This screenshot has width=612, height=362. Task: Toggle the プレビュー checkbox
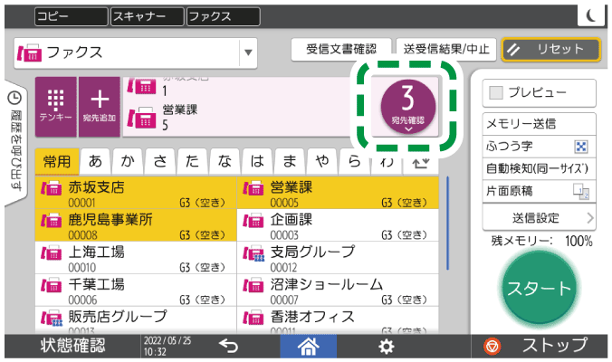coord(496,93)
